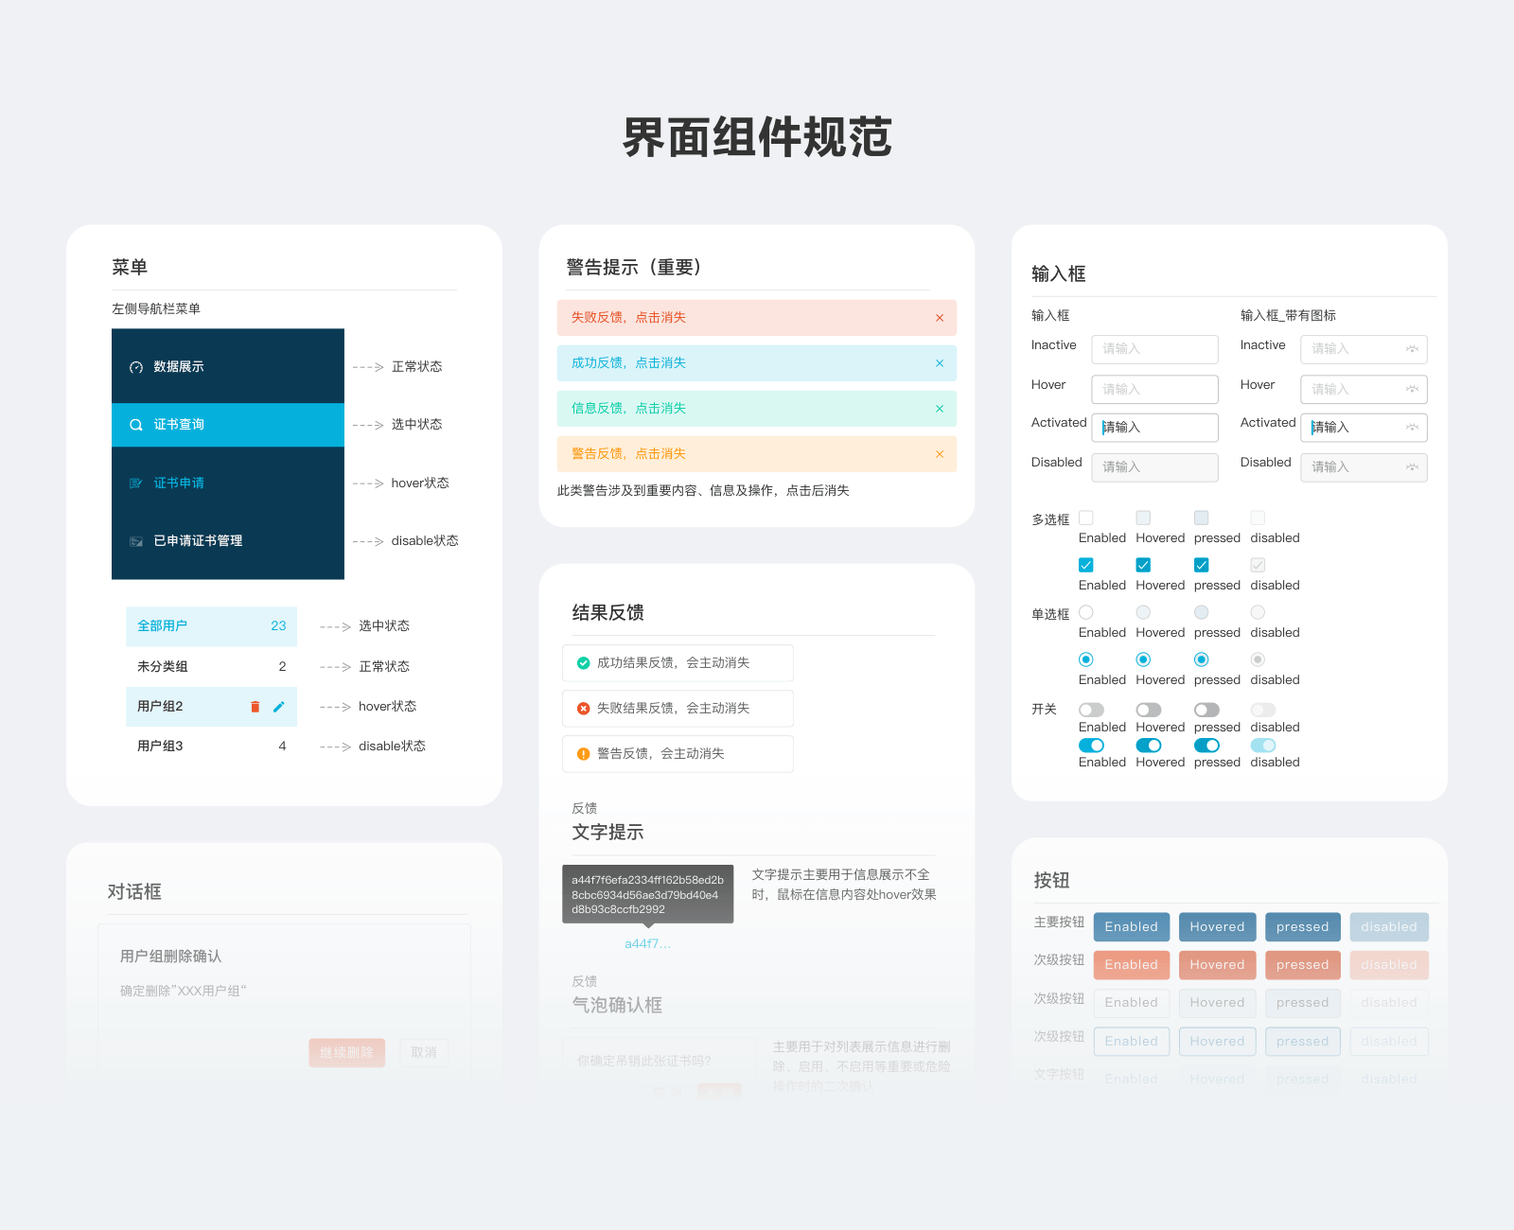Focus the Activated plain input field
This screenshot has height=1230, width=1514.
(1155, 428)
